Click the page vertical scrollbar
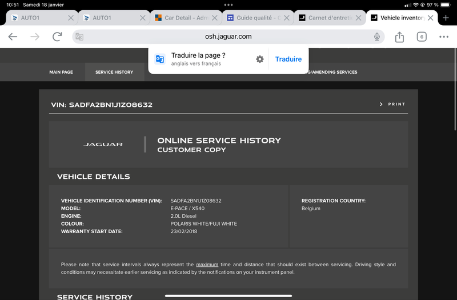 (x=455, y=89)
